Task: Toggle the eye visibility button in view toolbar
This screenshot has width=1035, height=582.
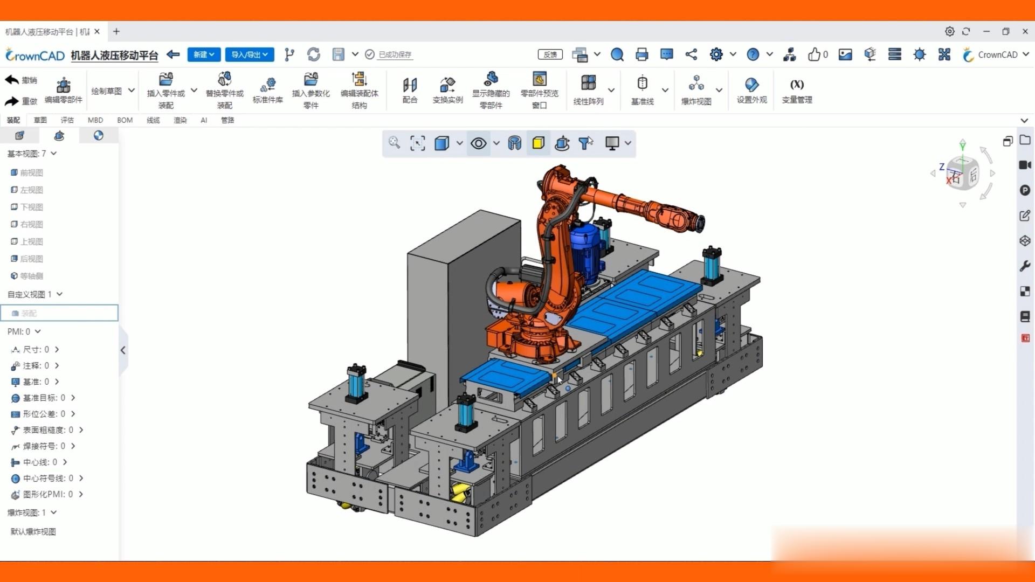Action: pos(478,143)
